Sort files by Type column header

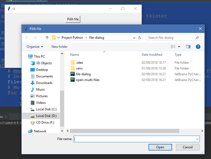pyautogui.click(x=178, y=55)
